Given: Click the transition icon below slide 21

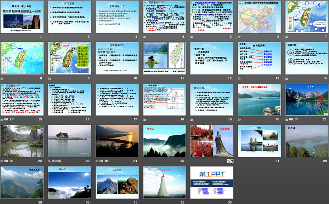Looking at the screenshot, I should coord(288,119).
